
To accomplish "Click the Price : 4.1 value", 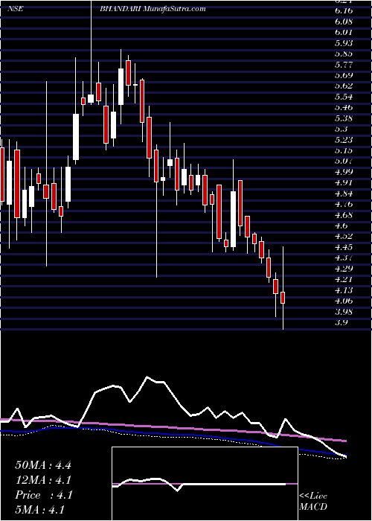I will click(44, 495).
